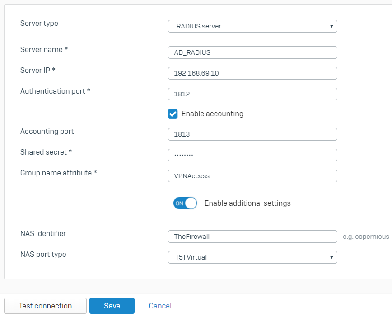
Task: Click the Server name field containing AD_RADIUS
Action: point(252,52)
